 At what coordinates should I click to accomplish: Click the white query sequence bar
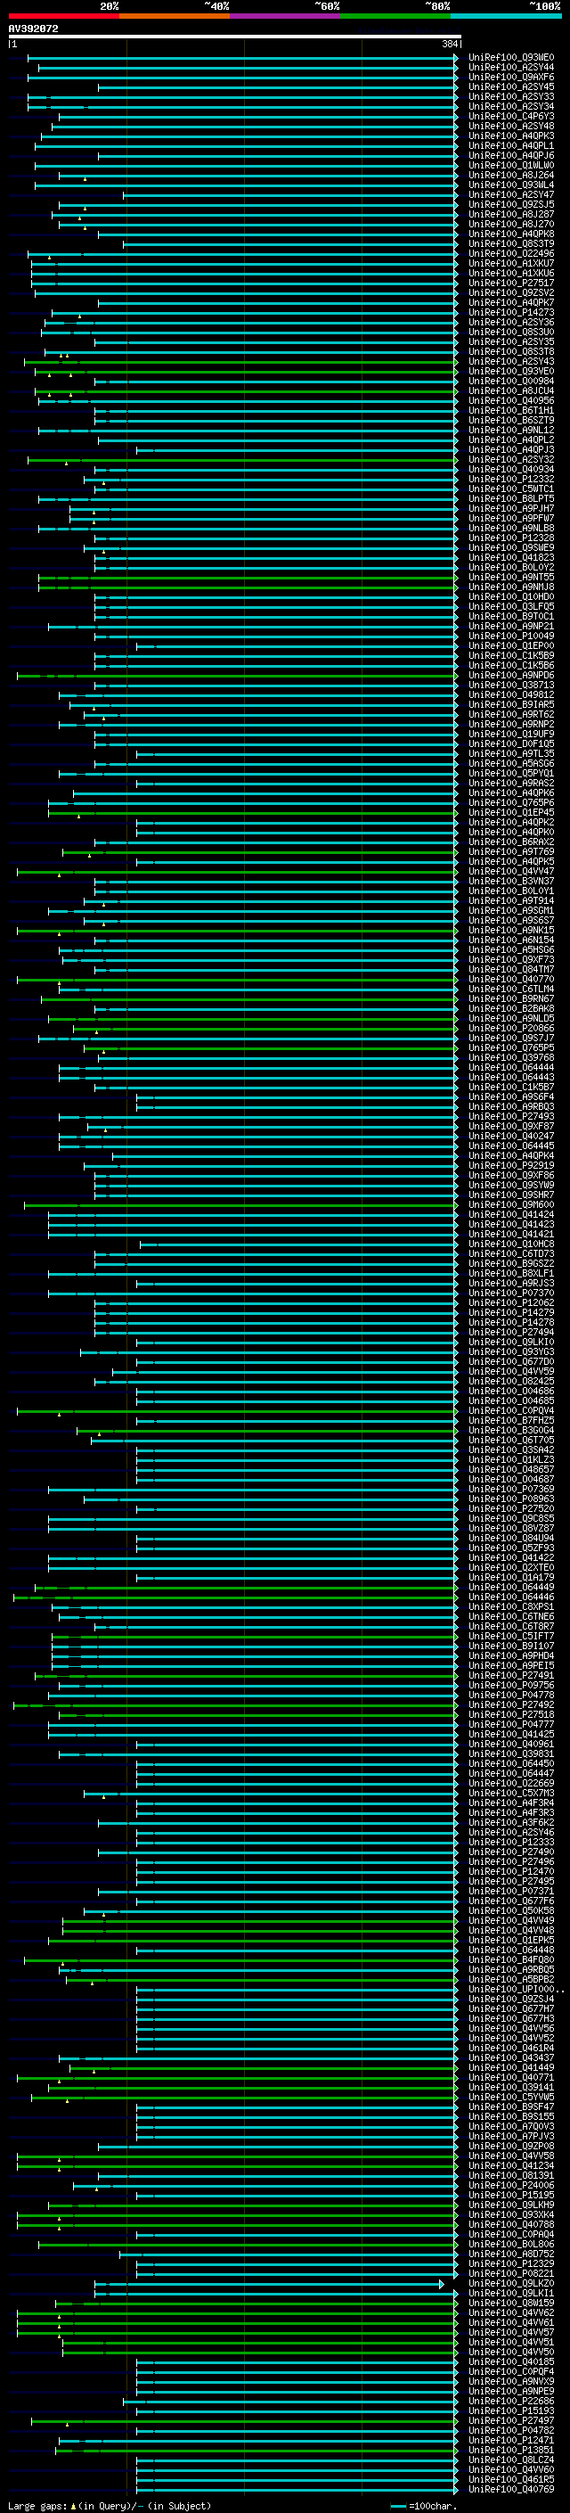tap(235, 36)
